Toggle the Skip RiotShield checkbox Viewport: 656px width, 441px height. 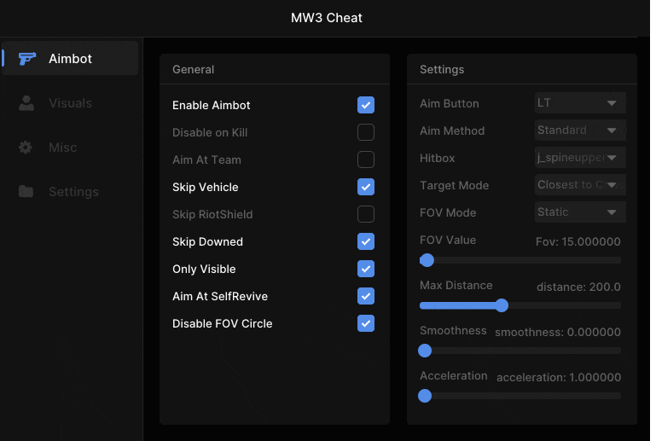[366, 214]
